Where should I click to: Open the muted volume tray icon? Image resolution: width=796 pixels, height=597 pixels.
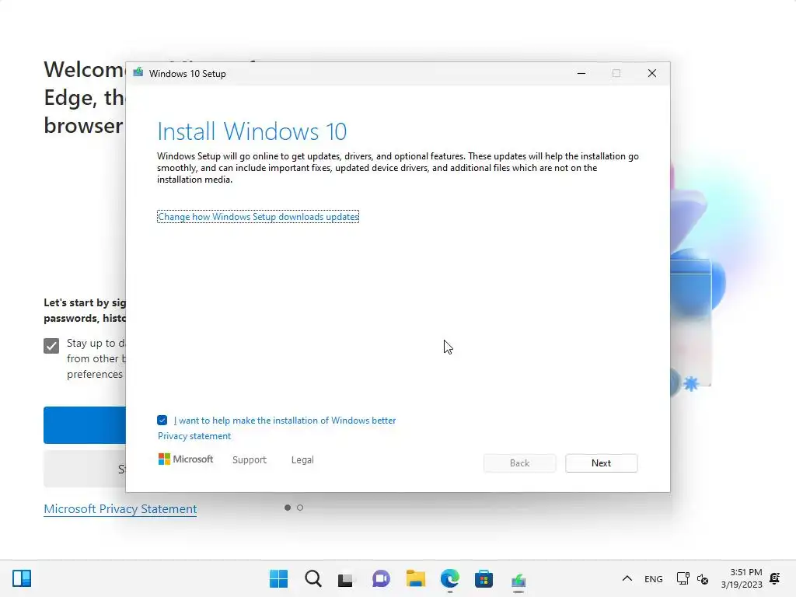pyautogui.click(x=703, y=578)
